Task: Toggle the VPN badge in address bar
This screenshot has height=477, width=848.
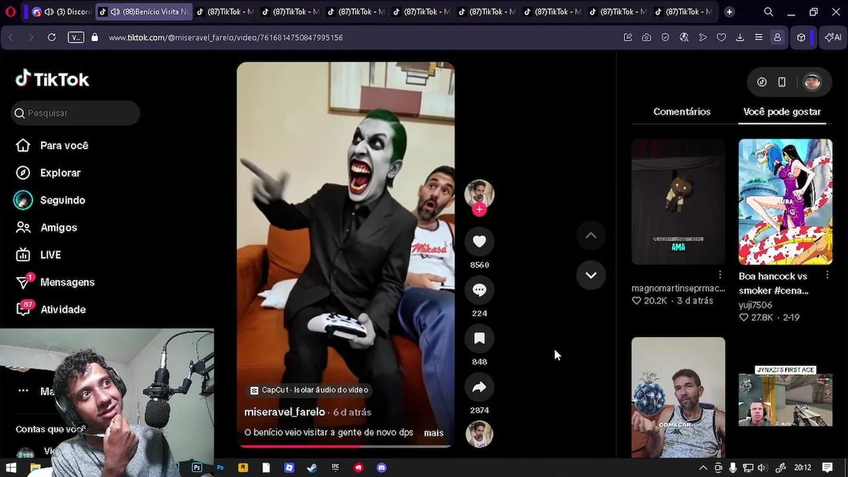Action: [76, 38]
